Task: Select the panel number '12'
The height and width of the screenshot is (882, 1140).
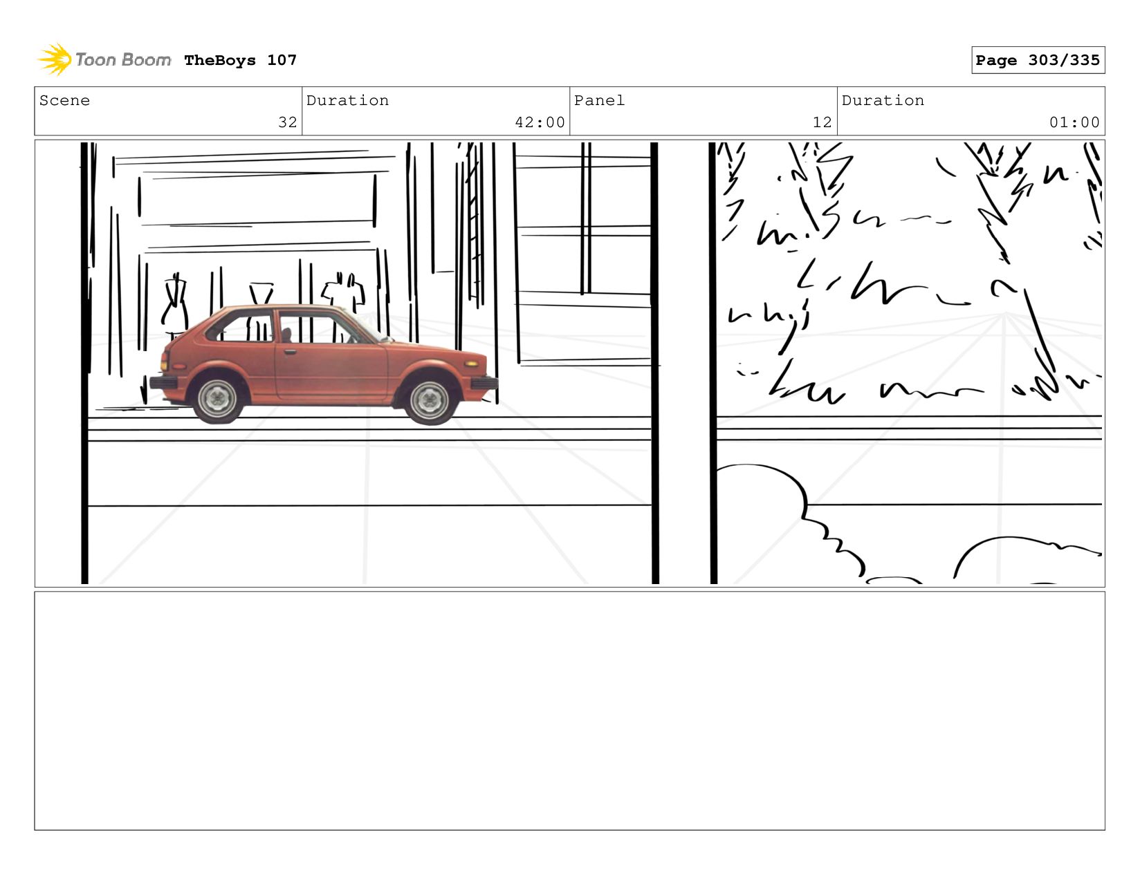Action: coord(822,122)
